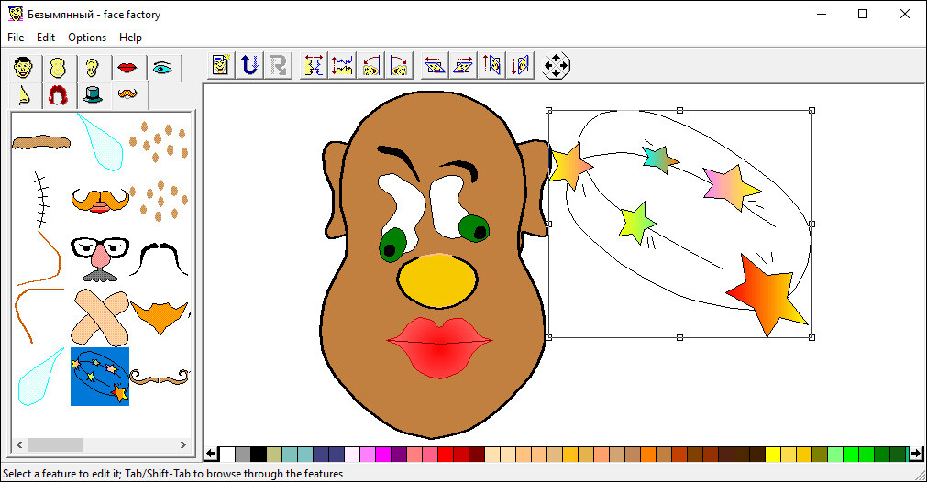Pick the highlighted dizzy stars thumbnail
Screen dimensions: 927x482
[100, 377]
